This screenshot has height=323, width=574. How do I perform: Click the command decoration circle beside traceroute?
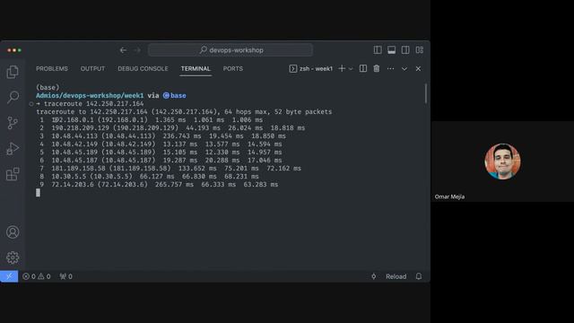(31, 104)
